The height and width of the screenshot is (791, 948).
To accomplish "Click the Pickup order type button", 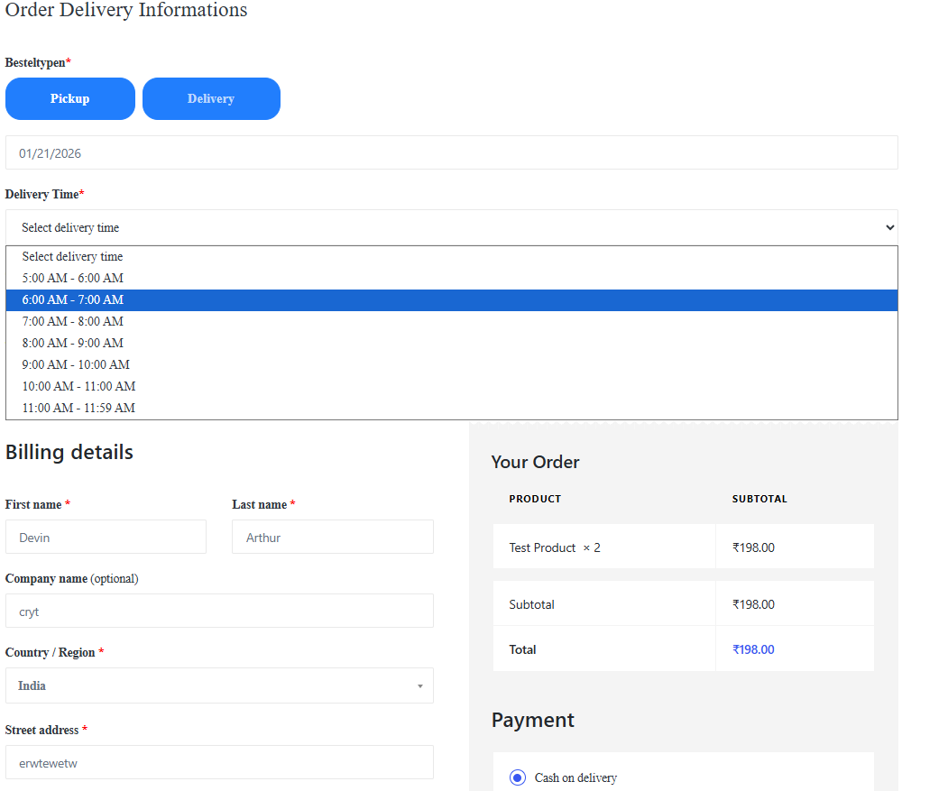I will (x=70, y=98).
